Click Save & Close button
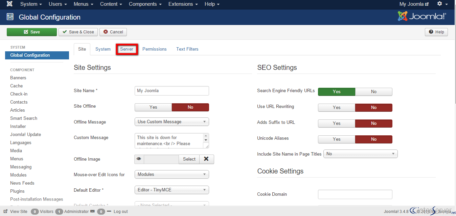The width and height of the screenshot is (456, 216). tap(78, 32)
